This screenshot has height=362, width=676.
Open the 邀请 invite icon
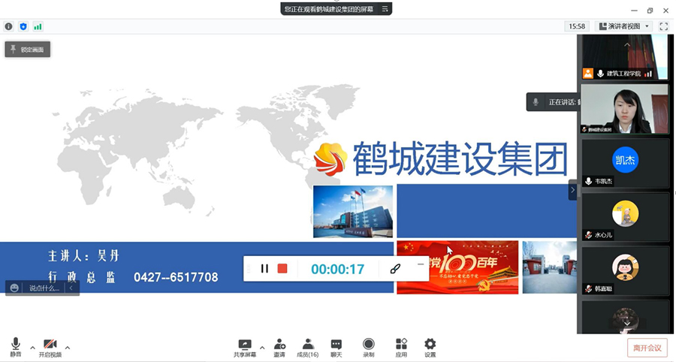(279, 347)
